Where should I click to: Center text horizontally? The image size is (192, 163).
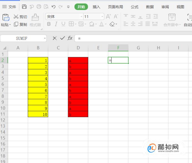[x=133, y=24]
